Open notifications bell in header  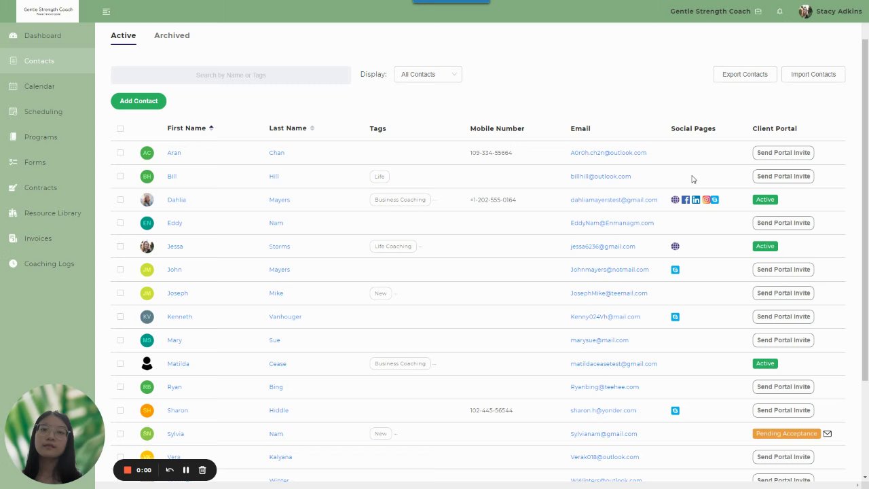pos(780,12)
